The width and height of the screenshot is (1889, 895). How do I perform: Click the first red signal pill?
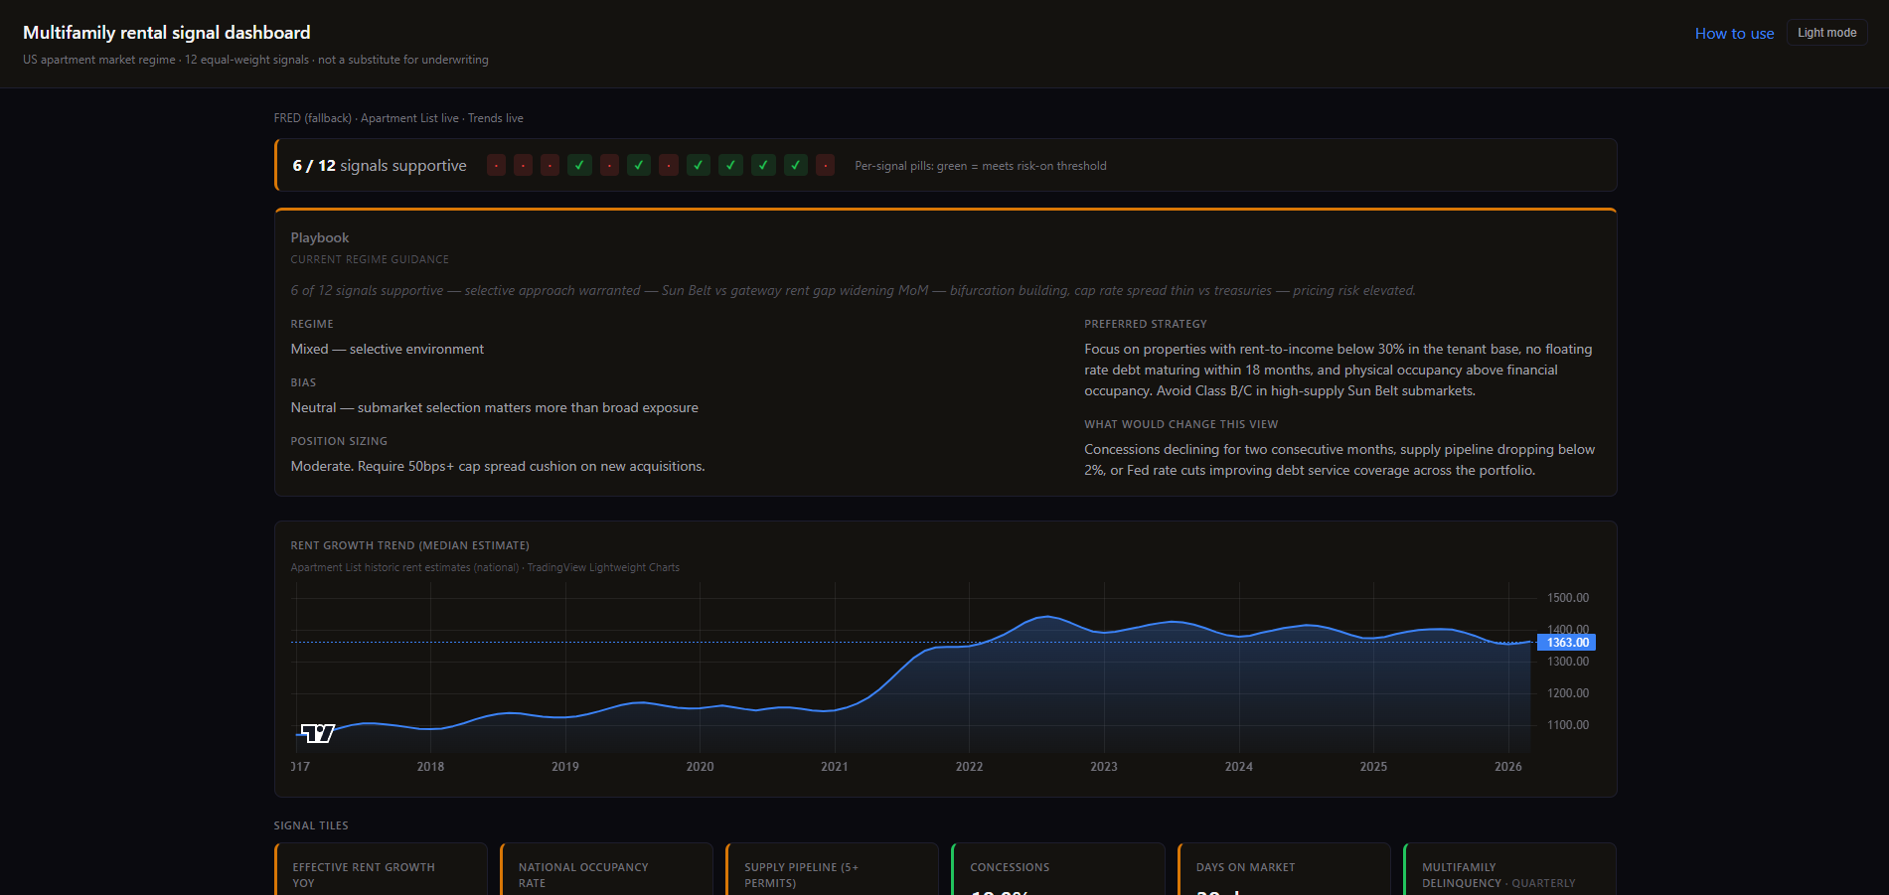click(x=496, y=165)
